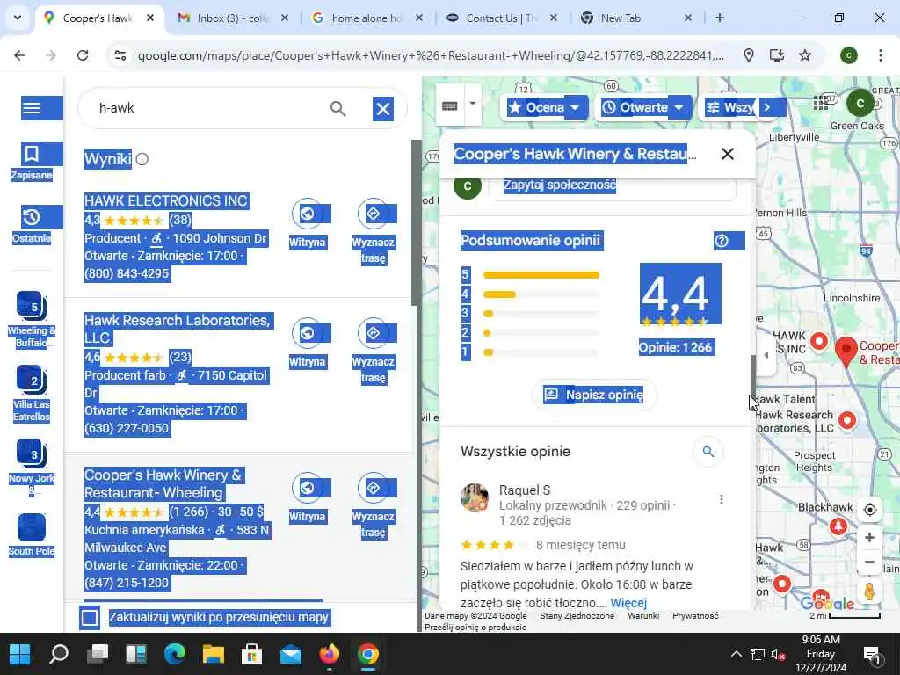Screen dimensions: 900x675
Task: Open a new browser tab
Action: click(719, 18)
